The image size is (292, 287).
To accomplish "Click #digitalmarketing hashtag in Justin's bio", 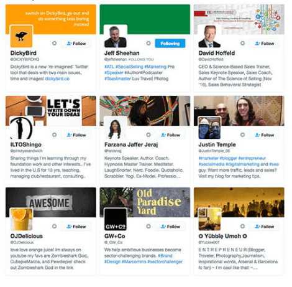I will click(x=242, y=164).
